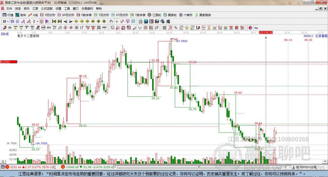
Task: Open the 帮助 menu
Action: (x=99, y=9)
